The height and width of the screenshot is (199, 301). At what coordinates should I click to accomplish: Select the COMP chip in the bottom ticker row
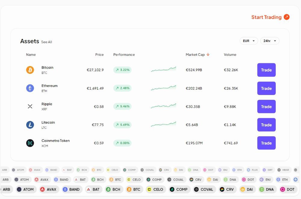pos(179,189)
